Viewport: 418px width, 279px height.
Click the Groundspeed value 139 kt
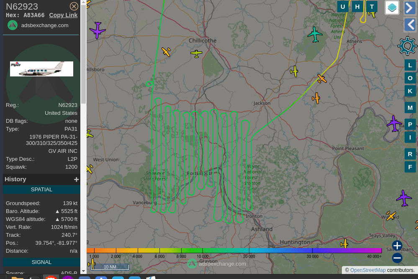pyautogui.click(x=70, y=203)
